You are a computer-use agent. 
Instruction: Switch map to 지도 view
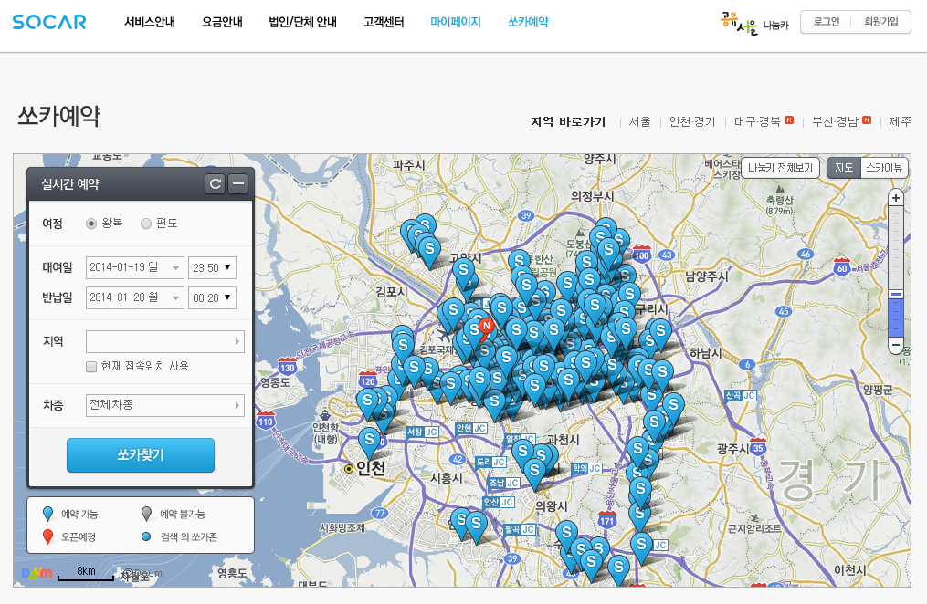pyautogui.click(x=843, y=168)
